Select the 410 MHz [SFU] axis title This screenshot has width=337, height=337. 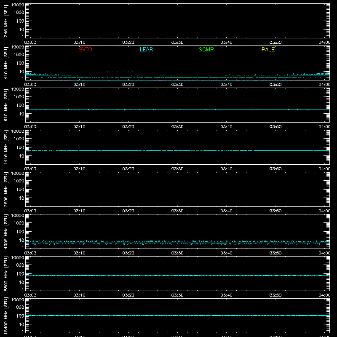pos(5,63)
